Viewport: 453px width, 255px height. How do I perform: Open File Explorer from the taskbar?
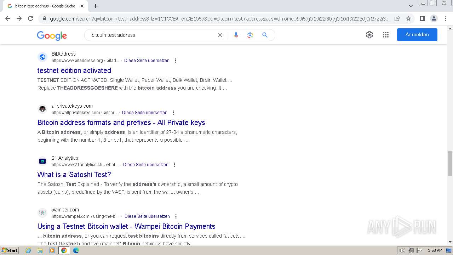pyautogui.click(x=40, y=250)
